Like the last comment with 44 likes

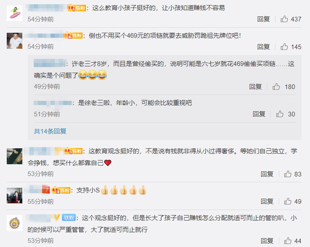(288, 241)
